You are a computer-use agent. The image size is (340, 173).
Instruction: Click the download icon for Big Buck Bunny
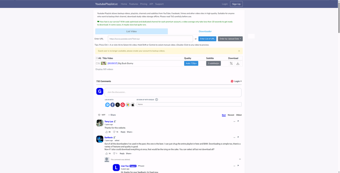(238, 63)
